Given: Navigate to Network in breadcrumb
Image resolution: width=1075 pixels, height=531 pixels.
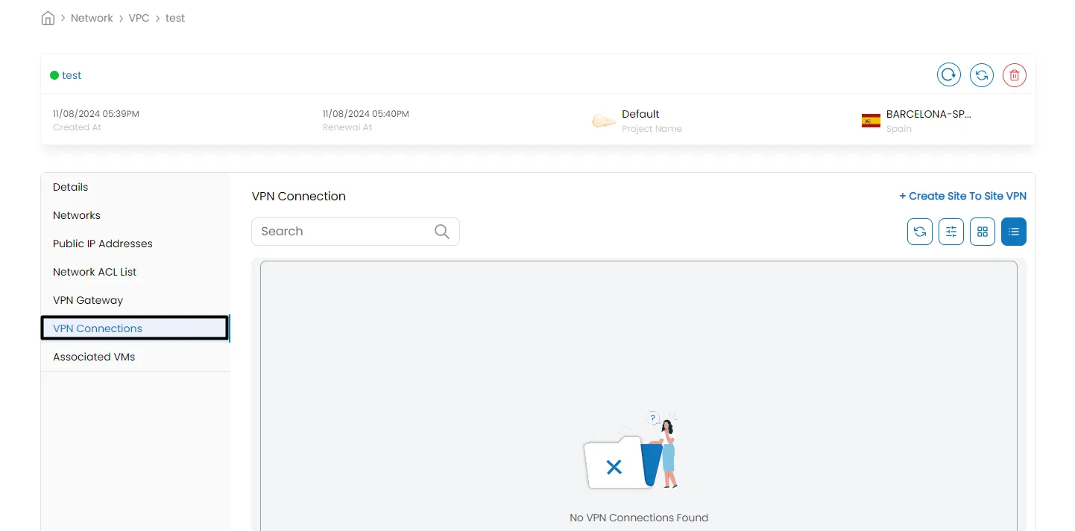Looking at the screenshot, I should pos(92,18).
